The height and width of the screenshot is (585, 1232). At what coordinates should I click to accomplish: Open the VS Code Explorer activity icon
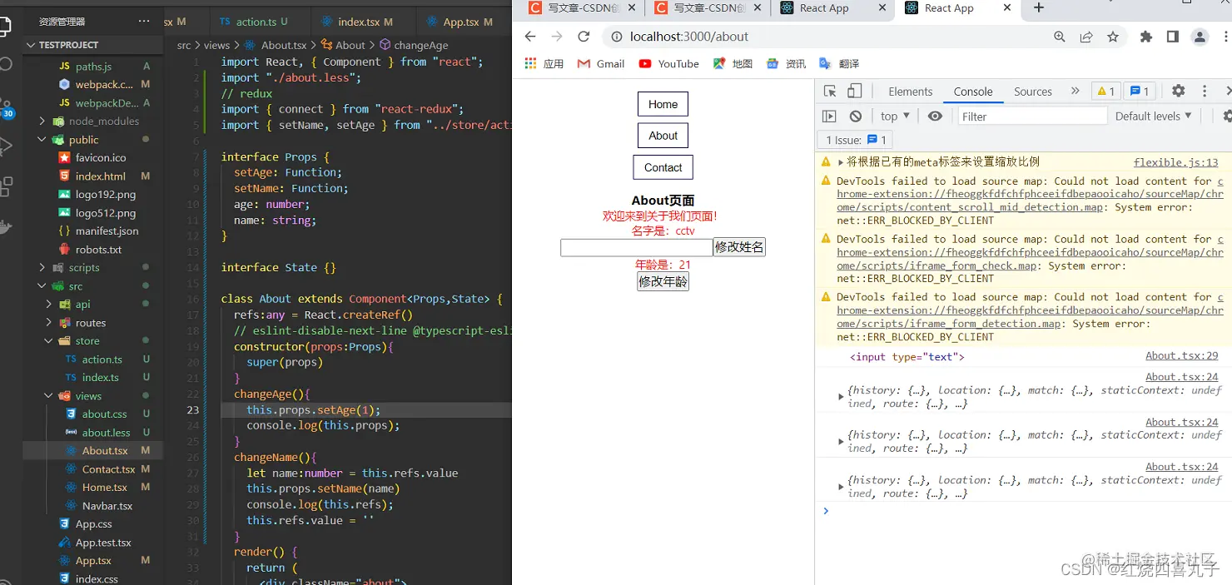coord(6,25)
